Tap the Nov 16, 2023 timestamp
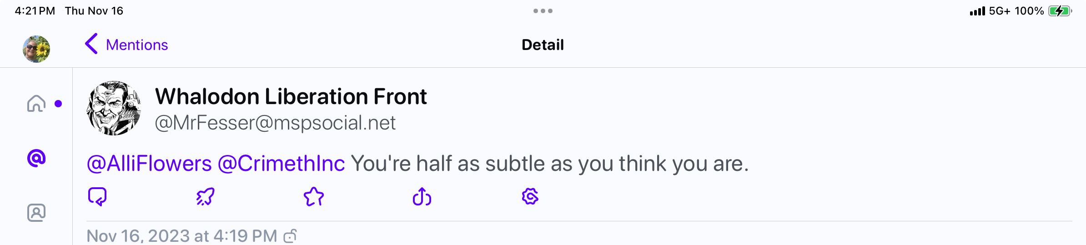The height and width of the screenshot is (245, 1086). click(x=182, y=236)
